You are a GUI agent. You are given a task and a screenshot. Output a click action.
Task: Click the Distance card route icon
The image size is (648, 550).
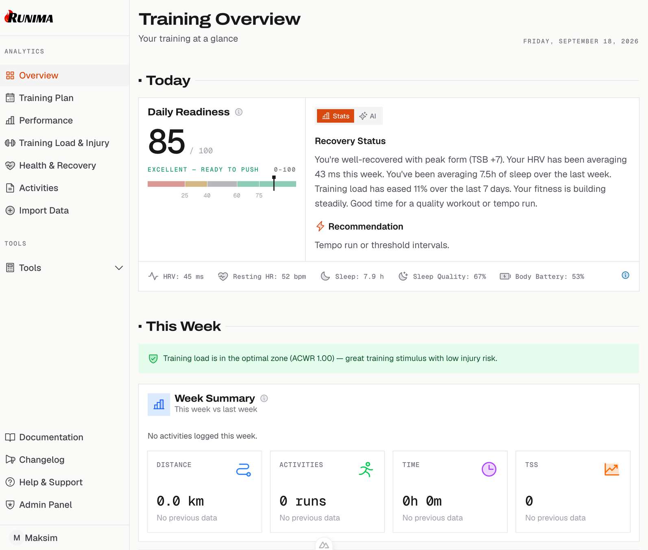pos(243,469)
